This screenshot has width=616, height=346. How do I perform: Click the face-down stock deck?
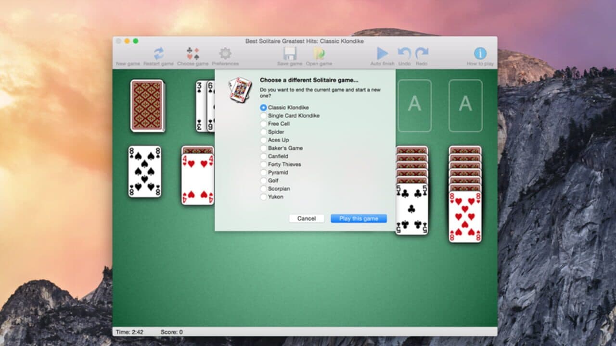pos(147,106)
